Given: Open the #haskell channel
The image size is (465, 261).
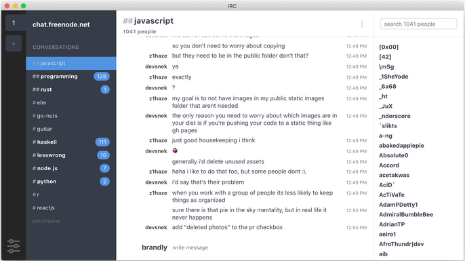Looking at the screenshot, I should tap(71, 142).
